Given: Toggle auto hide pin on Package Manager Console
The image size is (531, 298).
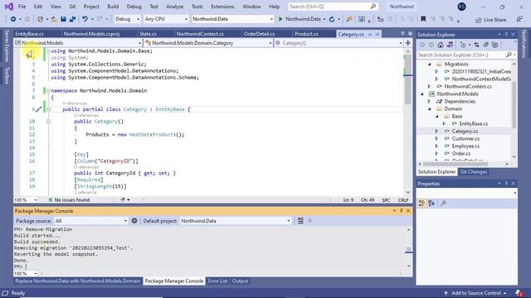Looking at the screenshot, I should tap(402, 211).
